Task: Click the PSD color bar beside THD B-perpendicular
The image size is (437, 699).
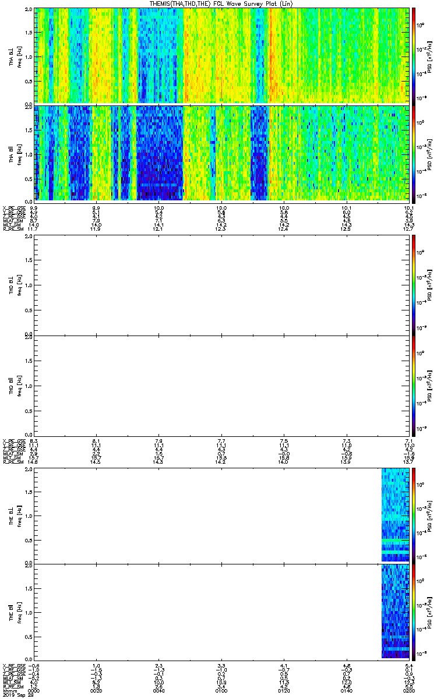Action: 414,284
